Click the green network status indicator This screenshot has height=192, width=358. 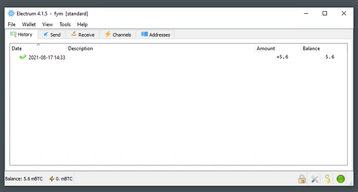(341, 179)
